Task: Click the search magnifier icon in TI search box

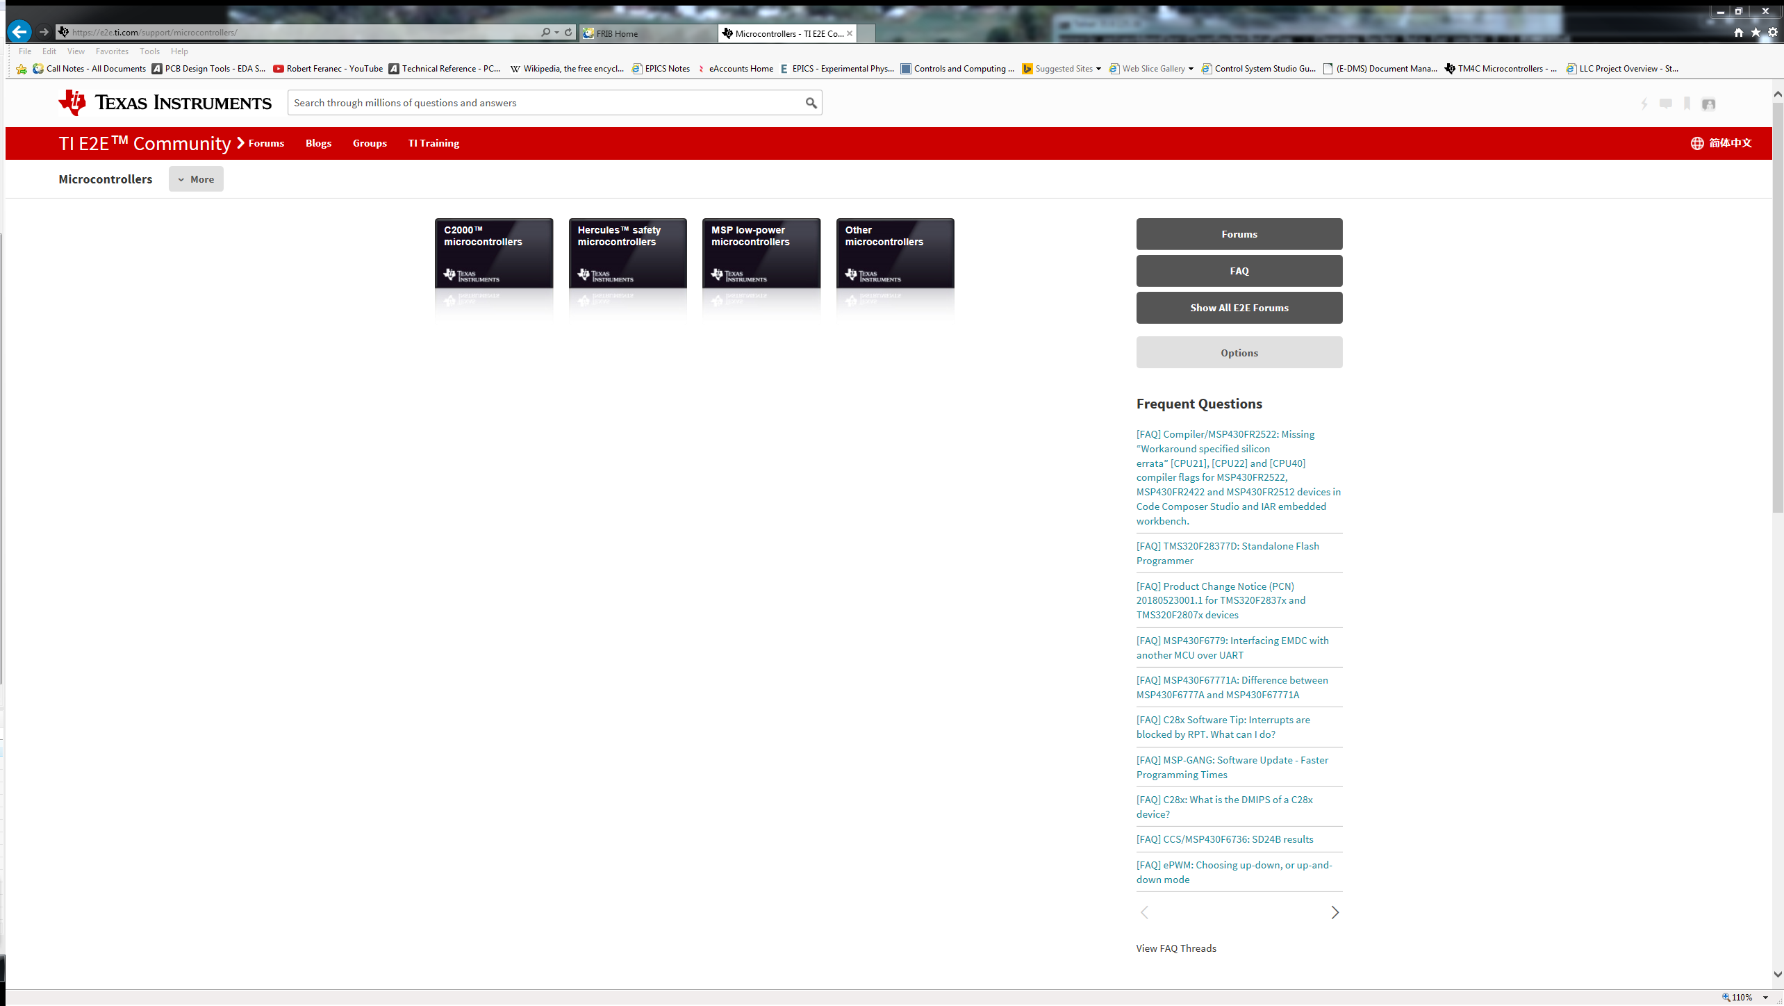Action: coord(811,103)
